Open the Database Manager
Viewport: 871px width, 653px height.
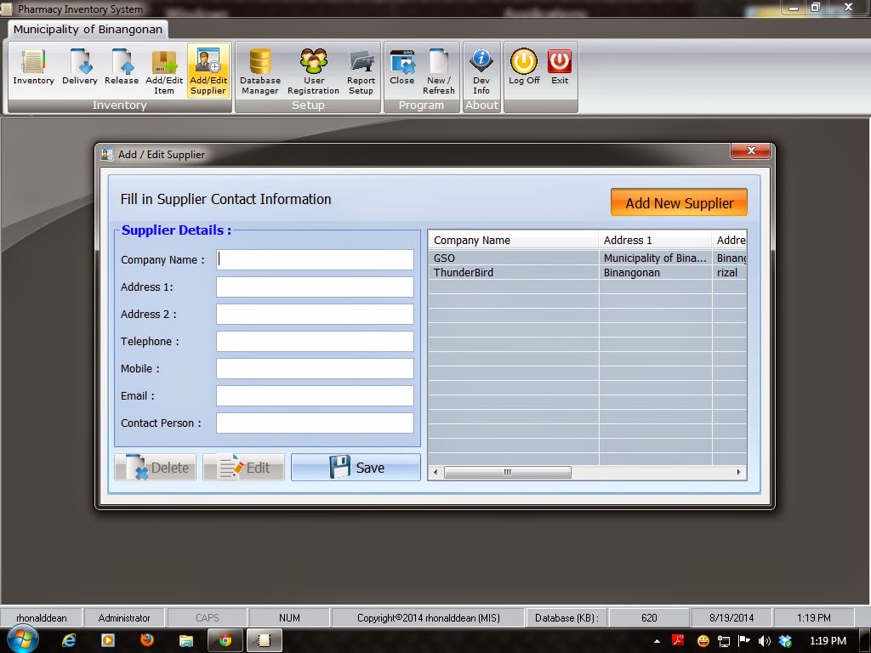[x=259, y=68]
